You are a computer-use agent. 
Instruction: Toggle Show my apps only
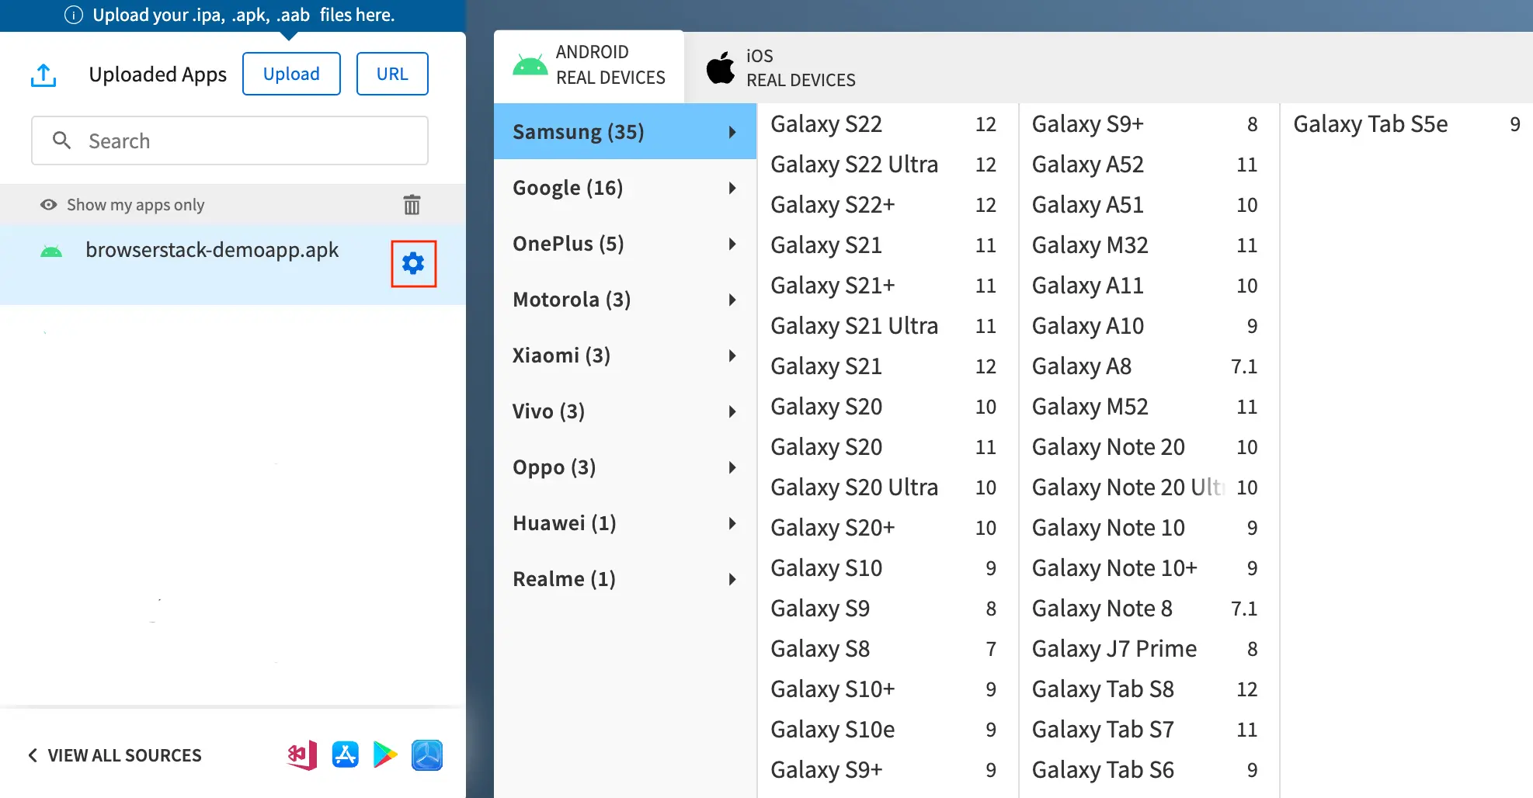tap(123, 205)
